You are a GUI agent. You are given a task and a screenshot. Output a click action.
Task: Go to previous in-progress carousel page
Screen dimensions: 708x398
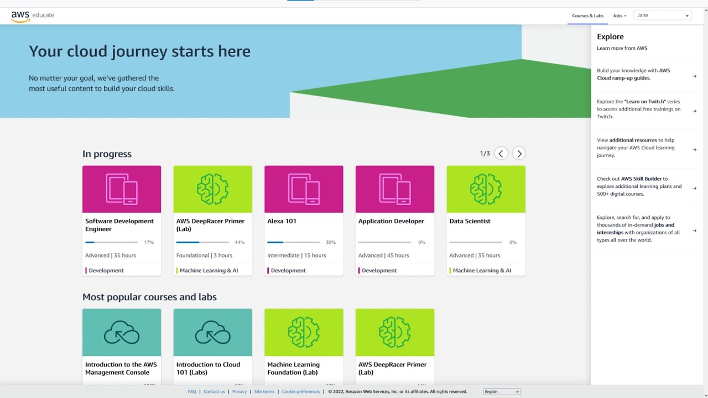click(501, 154)
